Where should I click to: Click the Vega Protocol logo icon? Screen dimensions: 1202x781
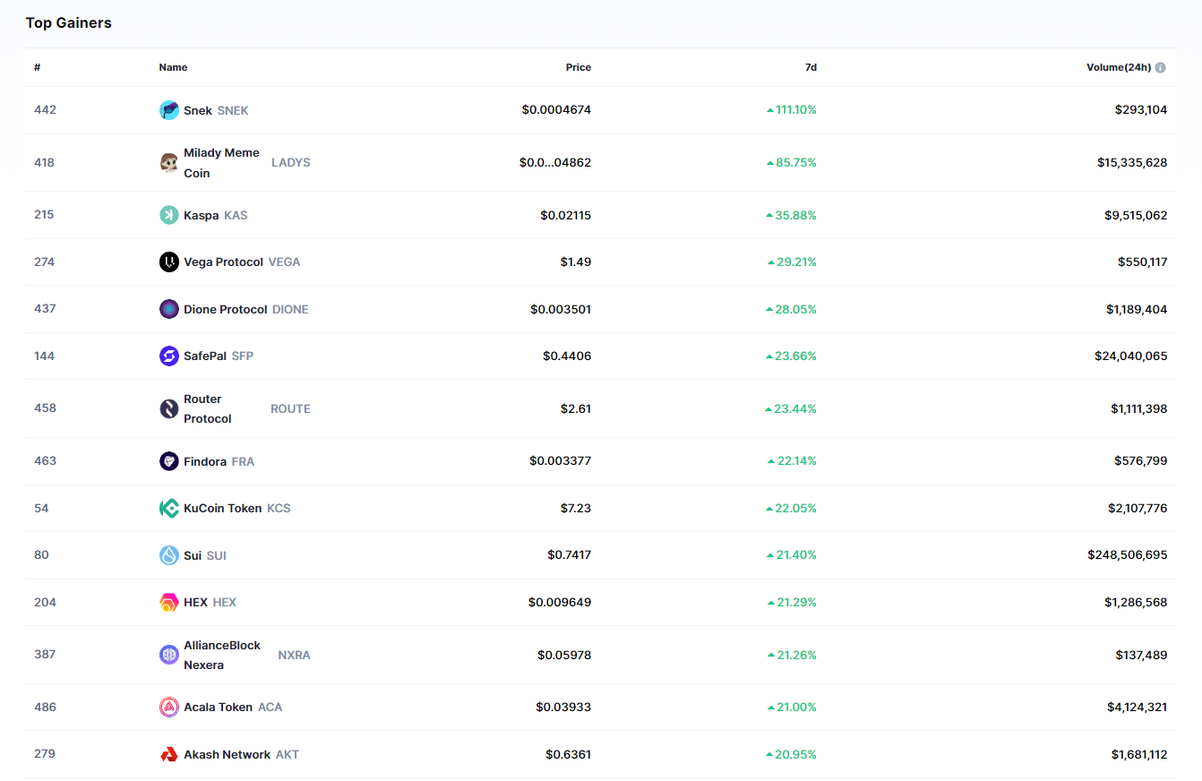[168, 262]
